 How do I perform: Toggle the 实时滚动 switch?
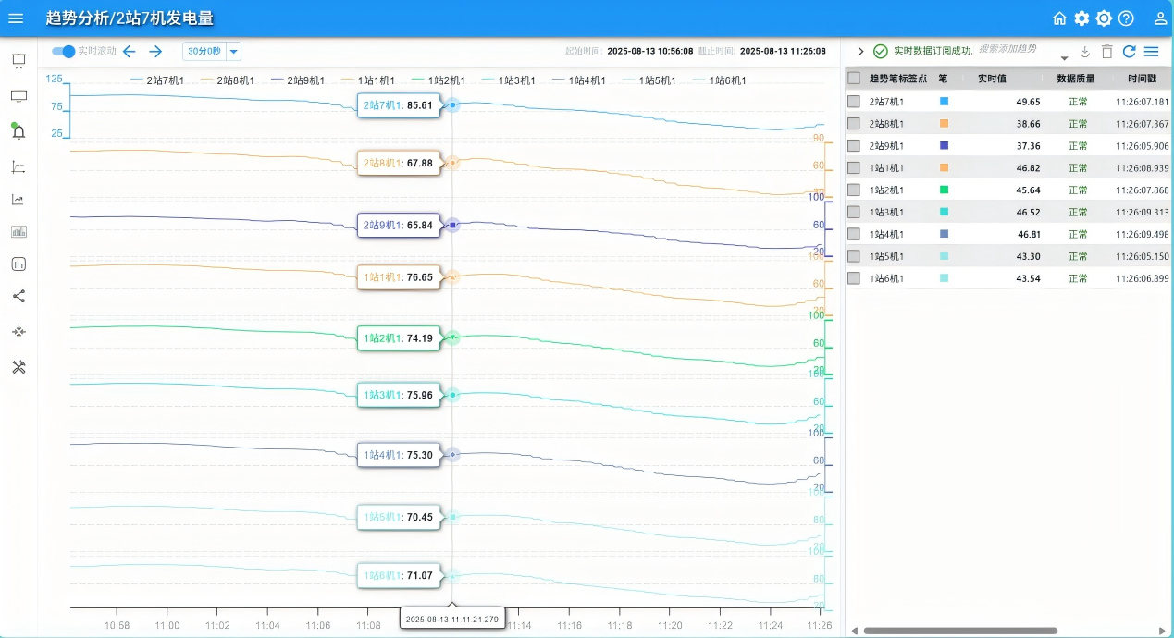point(63,52)
